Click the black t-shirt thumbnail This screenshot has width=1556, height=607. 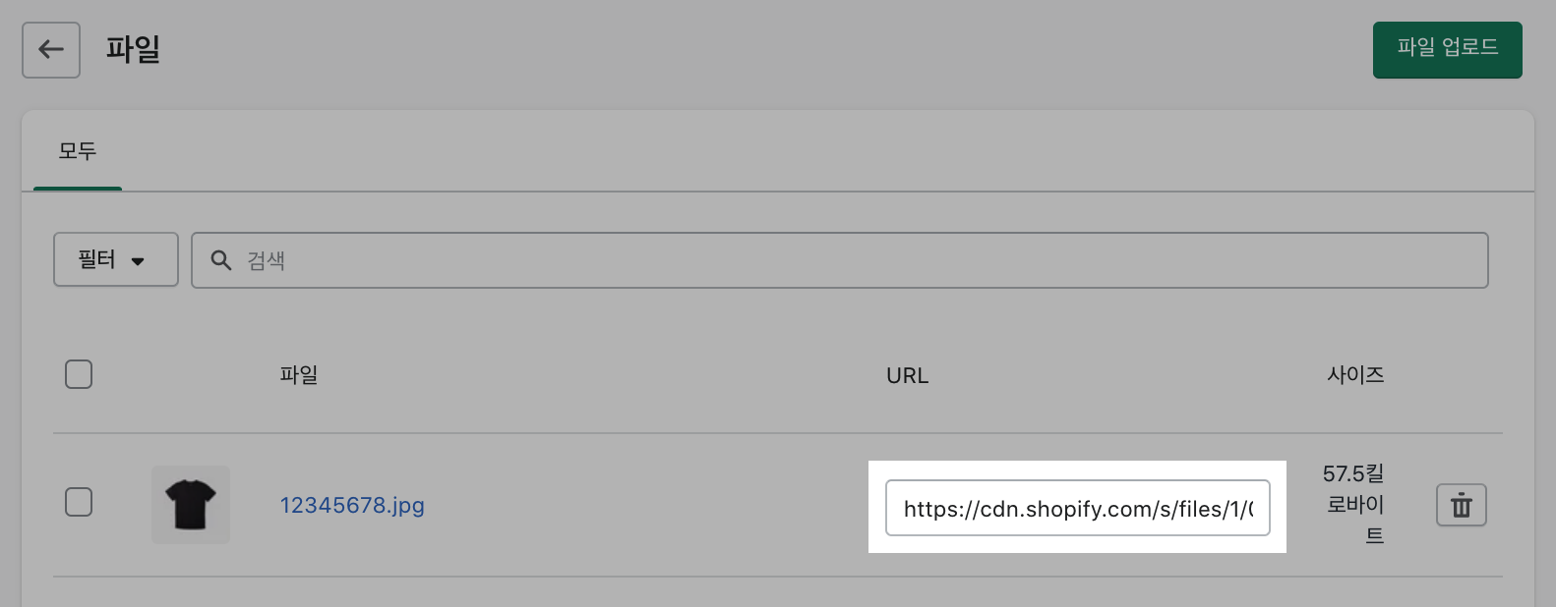(x=190, y=504)
